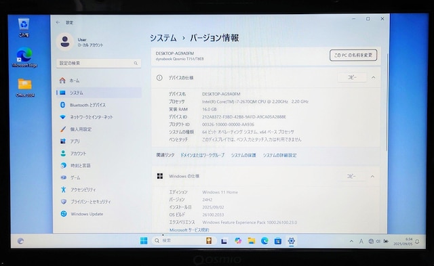Collapse the デバイスの仕様 section
Screen dimensions: 434x266
point(374,78)
